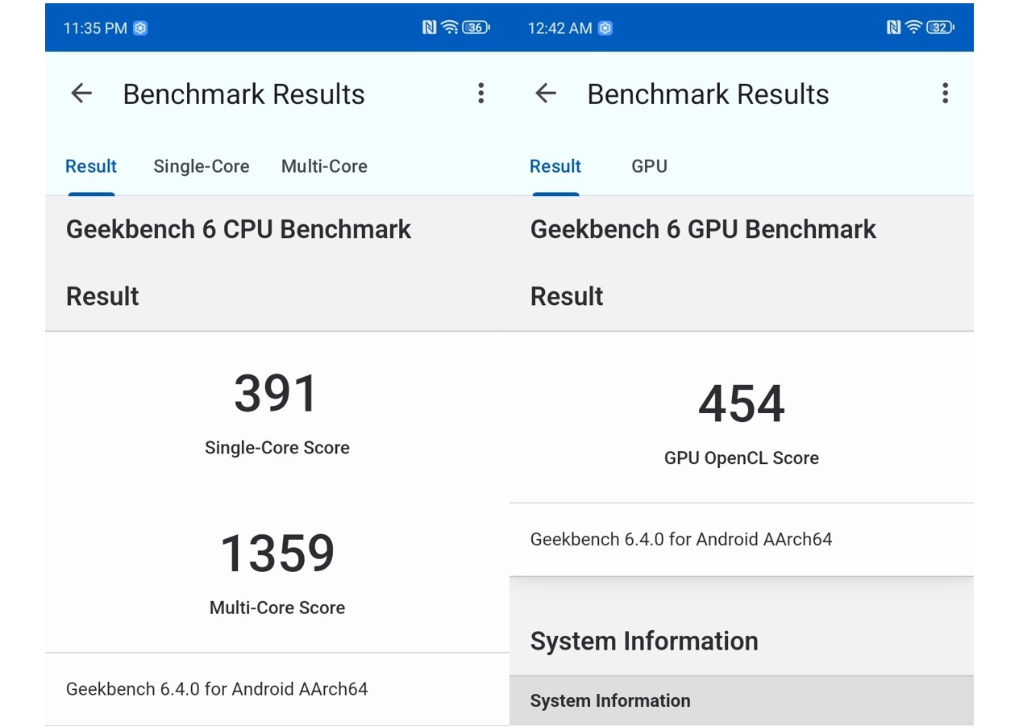Switch to the Multi-Core tab
Image resolution: width=1019 pixels, height=727 pixels.
[324, 166]
